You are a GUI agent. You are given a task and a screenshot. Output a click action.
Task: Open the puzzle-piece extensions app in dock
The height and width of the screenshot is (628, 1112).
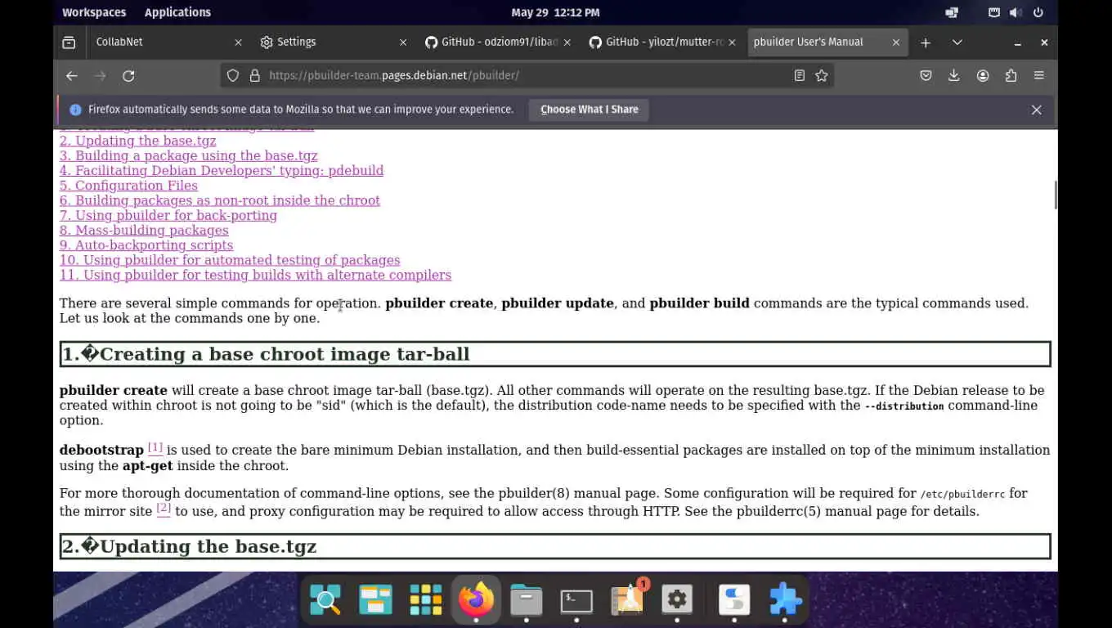785,600
